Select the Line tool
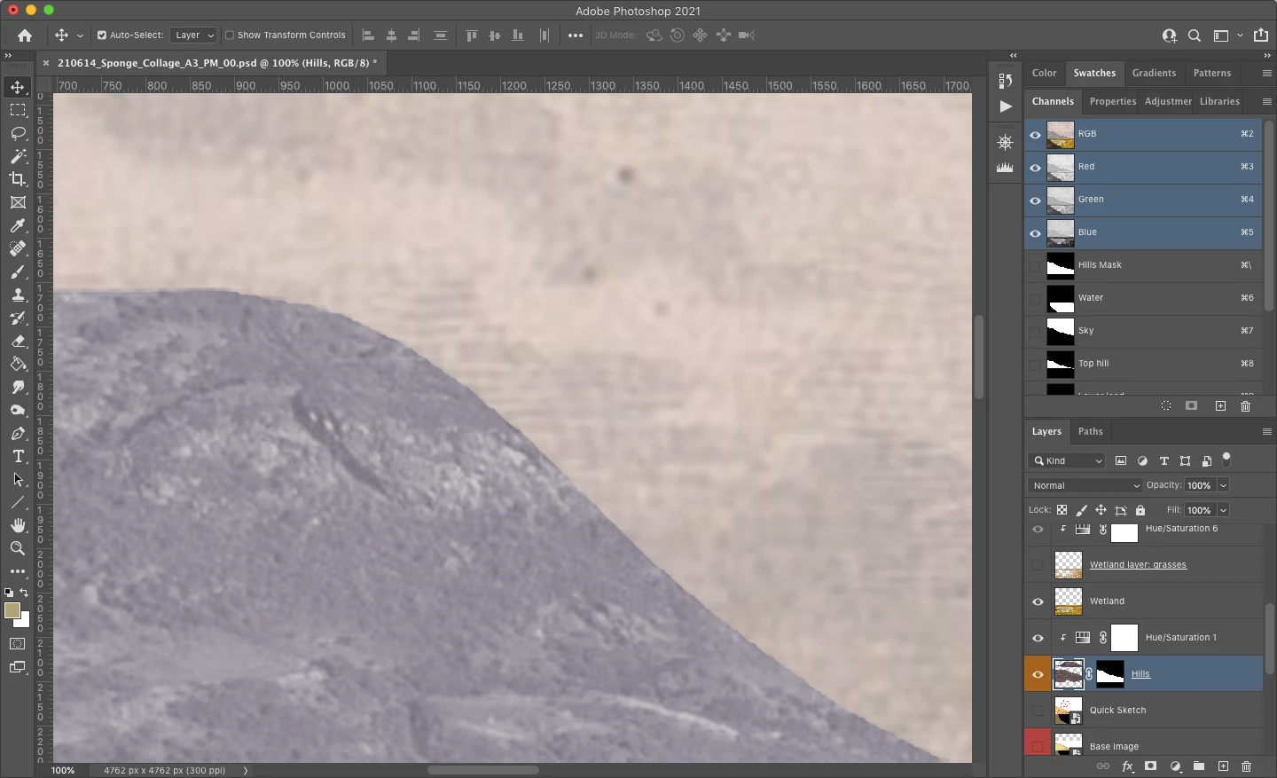This screenshot has width=1277, height=778. coord(18,502)
